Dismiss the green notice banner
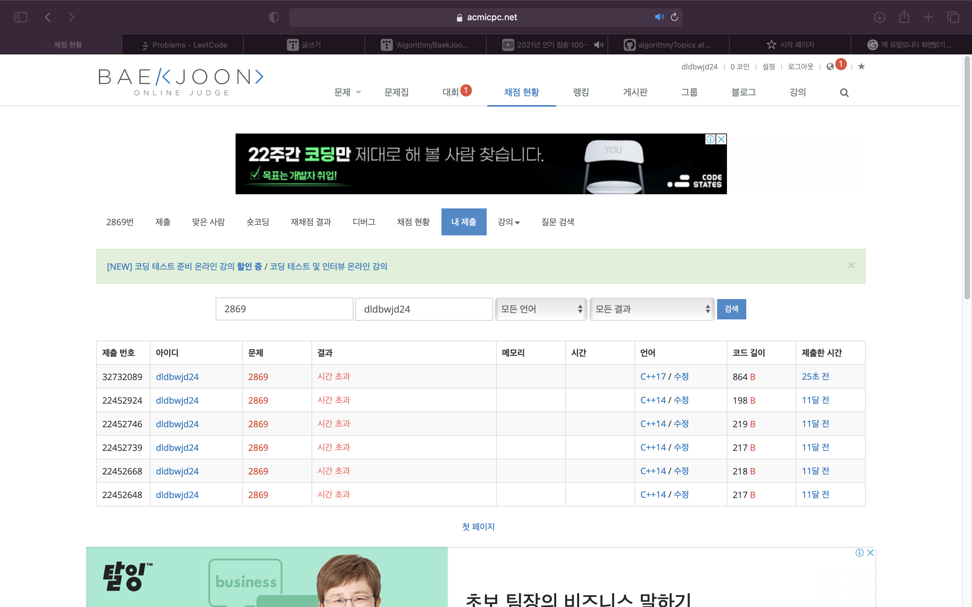972x607 pixels. point(851,265)
